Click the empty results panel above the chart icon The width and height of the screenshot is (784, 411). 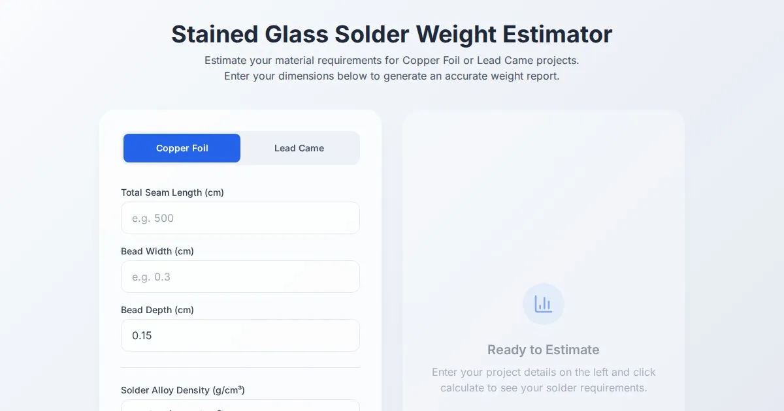[x=543, y=196]
